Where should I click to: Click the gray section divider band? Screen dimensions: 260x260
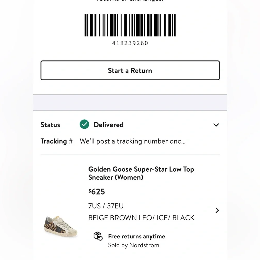(130, 102)
